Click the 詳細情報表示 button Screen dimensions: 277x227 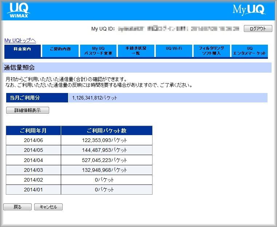pos(28,110)
